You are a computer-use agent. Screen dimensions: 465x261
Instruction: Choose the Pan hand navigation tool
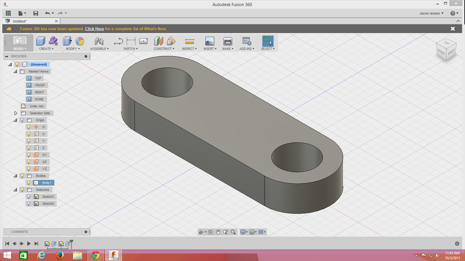point(218,232)
